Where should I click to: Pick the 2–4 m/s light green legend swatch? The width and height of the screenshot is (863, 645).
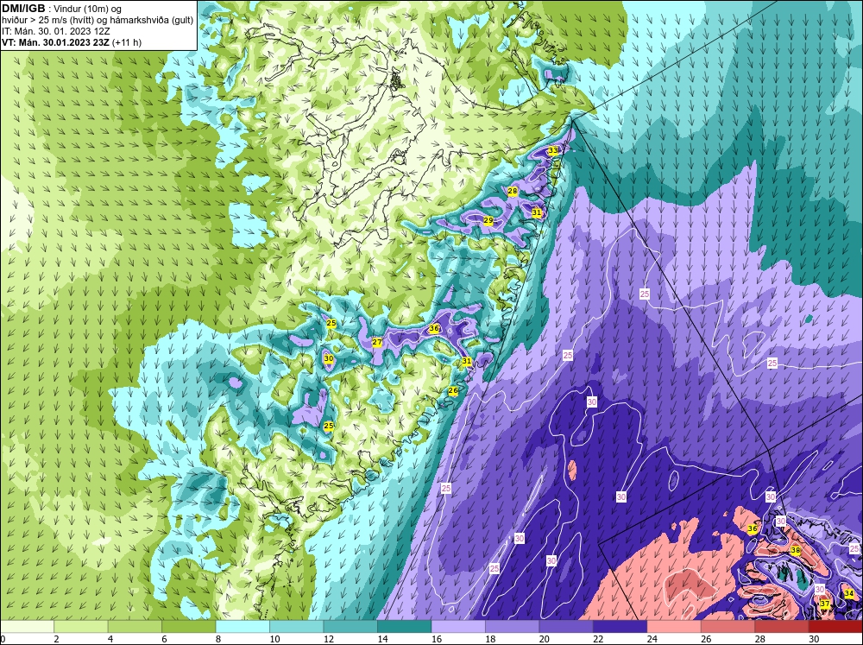81,626
